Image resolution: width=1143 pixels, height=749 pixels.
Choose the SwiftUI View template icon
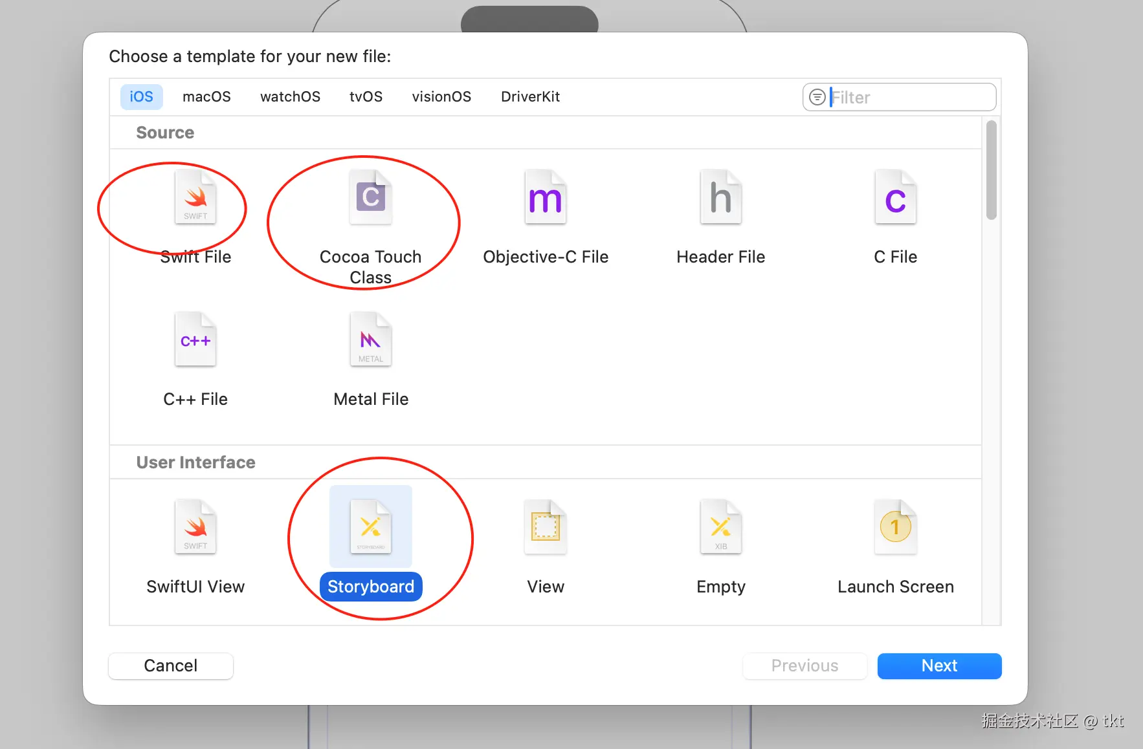coord(195,526)
